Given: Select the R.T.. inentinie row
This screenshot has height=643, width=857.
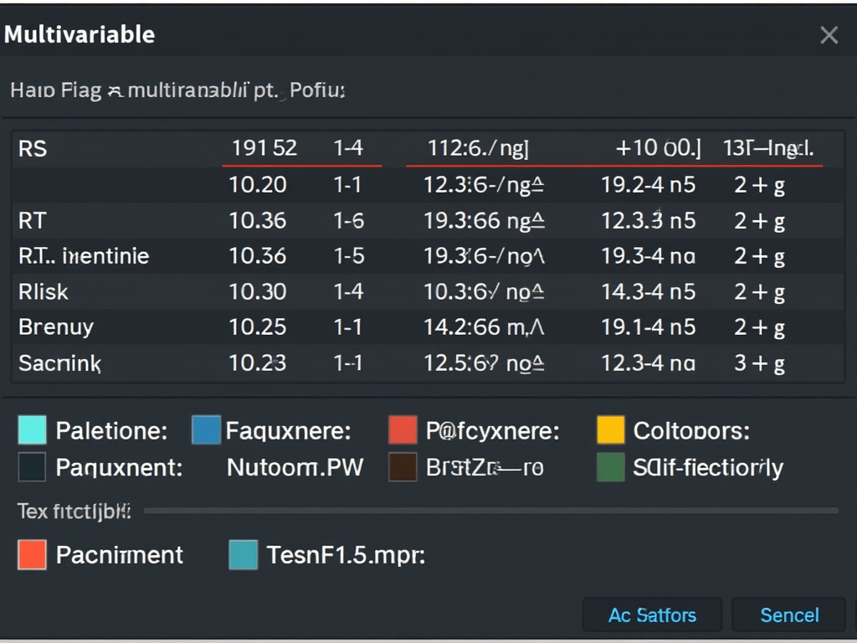Looking at the screenshot, I should pos(428,256).
